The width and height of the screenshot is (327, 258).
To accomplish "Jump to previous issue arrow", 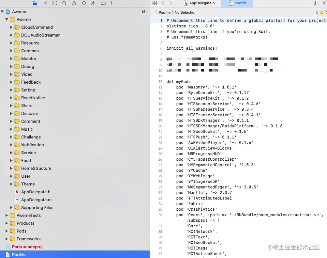I will pos(317,12).
